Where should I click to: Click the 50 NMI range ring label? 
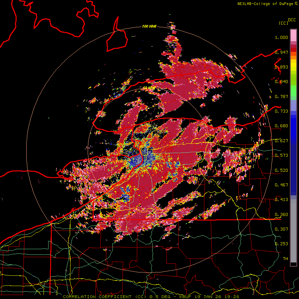[x=149, y=88]
